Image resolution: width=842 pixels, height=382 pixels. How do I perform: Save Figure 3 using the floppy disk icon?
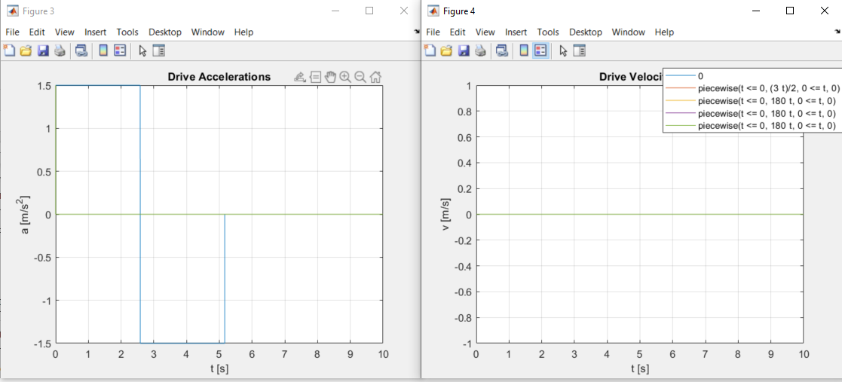click(43, 51)
